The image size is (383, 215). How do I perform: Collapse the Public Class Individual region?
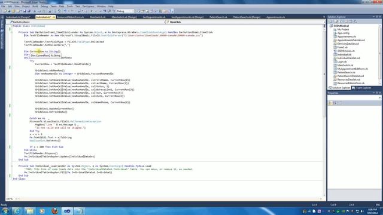[x=11, y=26]
